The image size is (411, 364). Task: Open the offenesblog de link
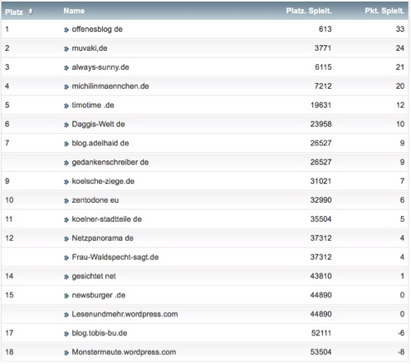click(97, 30)
